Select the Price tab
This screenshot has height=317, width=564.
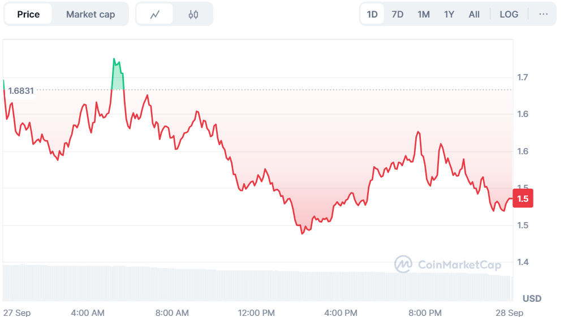[x=28, y=14]
